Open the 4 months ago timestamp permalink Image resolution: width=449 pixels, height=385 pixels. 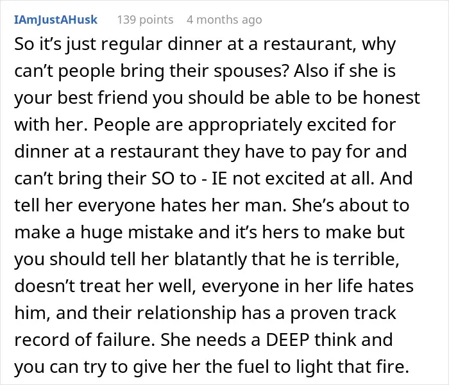point(224,20)
